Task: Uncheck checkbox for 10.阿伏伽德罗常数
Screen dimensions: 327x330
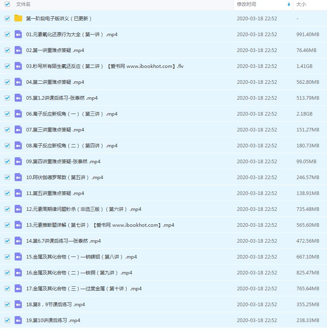Action: 8,178
